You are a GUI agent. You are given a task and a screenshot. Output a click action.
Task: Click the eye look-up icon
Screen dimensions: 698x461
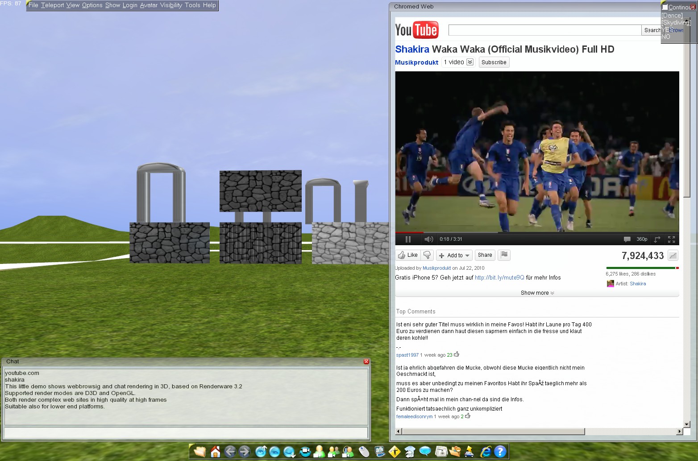click(x=261, y=452)
